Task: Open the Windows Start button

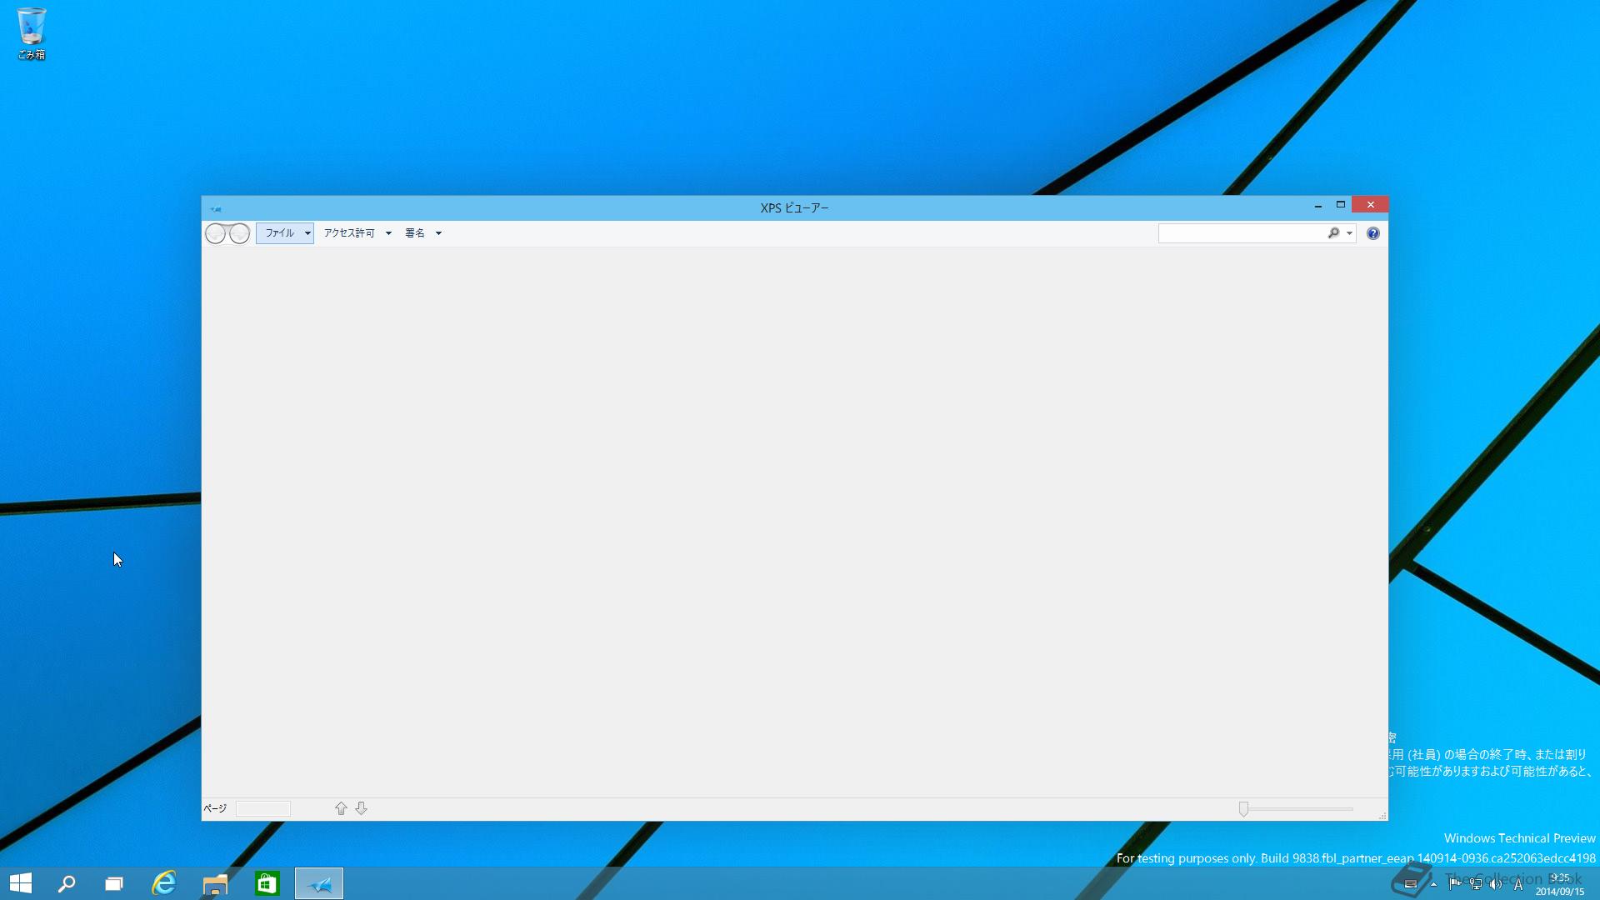Action: coord(21,883)
